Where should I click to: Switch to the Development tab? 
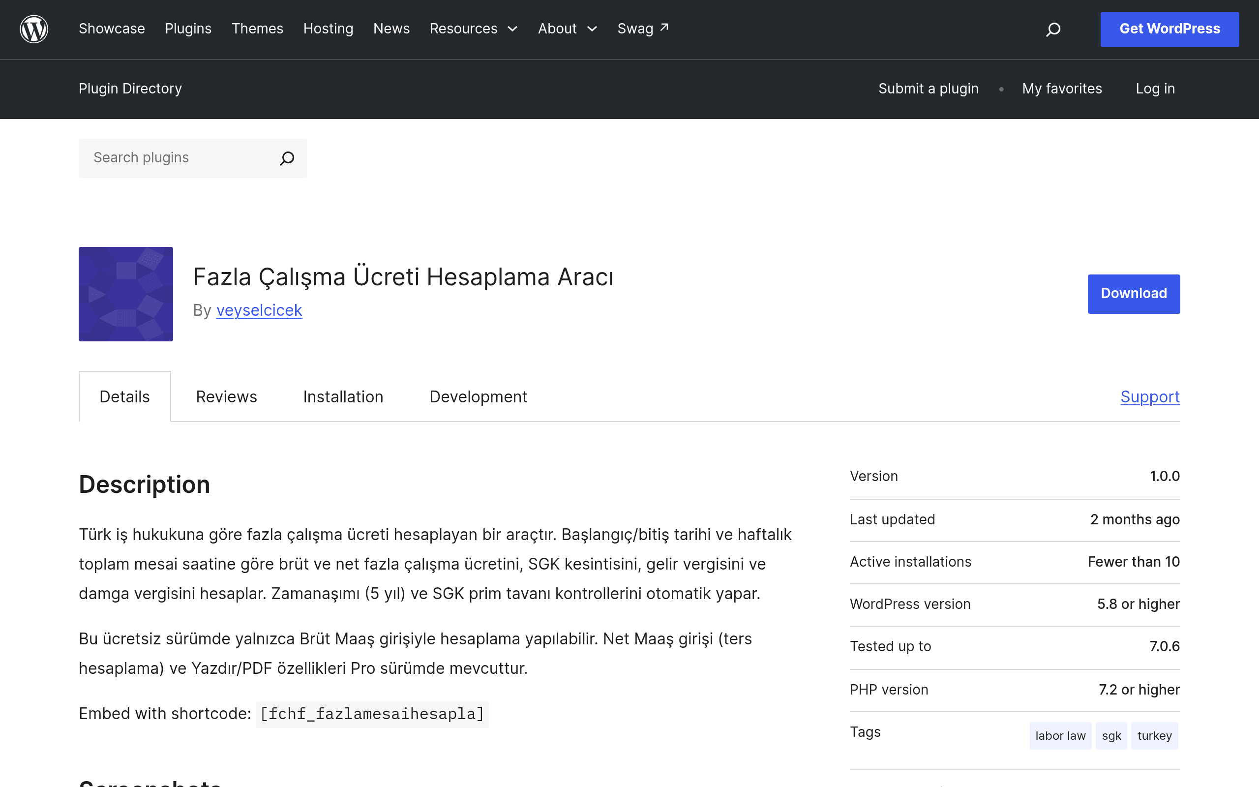click(x=478, y=396)
